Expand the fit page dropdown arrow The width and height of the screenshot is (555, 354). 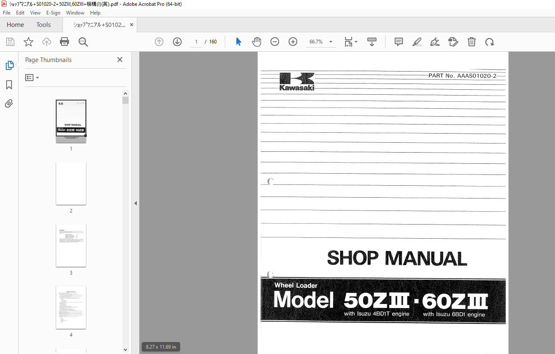click(356, 42)
